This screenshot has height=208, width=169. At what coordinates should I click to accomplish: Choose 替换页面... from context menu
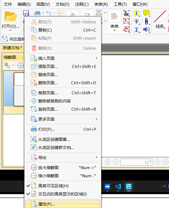pos(63,75)
